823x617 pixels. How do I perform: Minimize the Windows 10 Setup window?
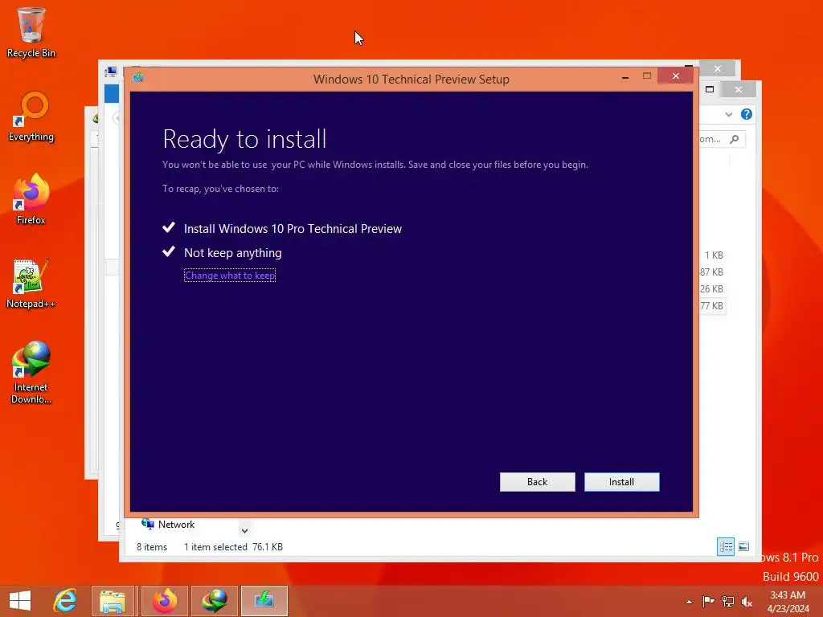pyautogui.click(x=624, y=77)
